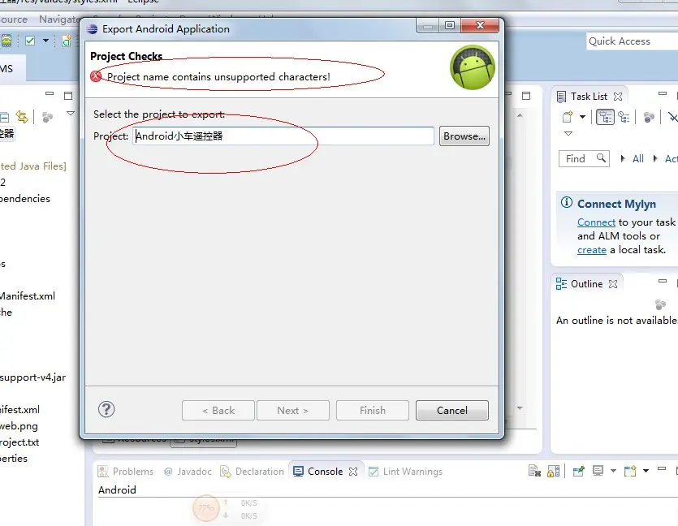Click into the Project name field
Screen dimensions: 678x526
click(283, 136)
